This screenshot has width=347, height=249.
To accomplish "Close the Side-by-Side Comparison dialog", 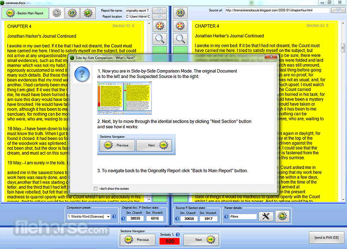I will [271, 57].
